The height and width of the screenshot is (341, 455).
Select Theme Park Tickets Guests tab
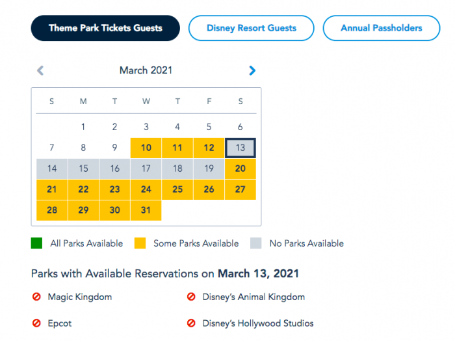105,28
